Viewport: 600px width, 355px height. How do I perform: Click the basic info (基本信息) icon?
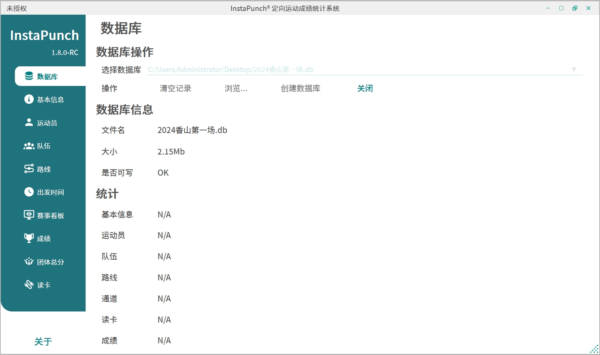[29, 99]
